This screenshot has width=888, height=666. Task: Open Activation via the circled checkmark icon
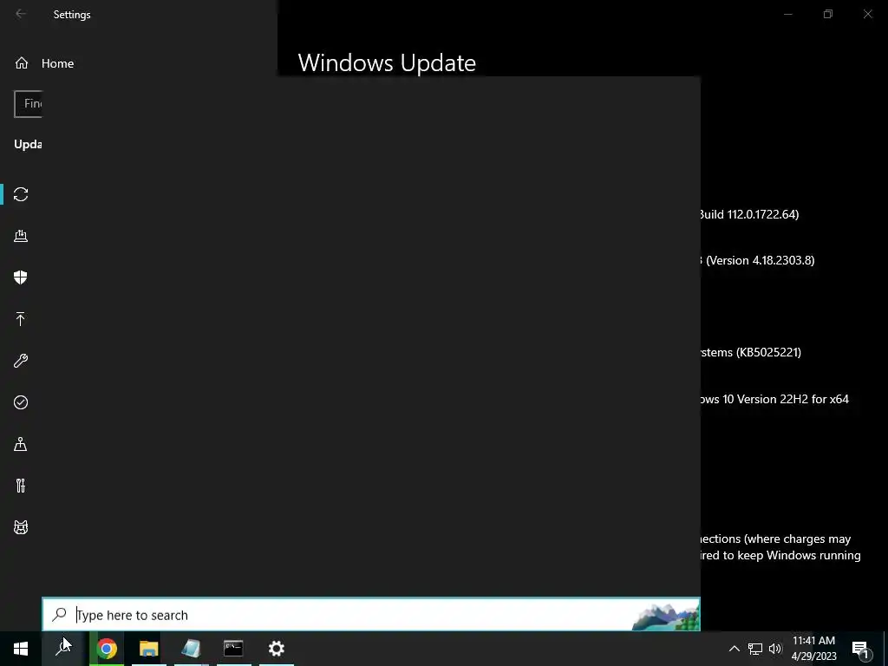[21, 402]
